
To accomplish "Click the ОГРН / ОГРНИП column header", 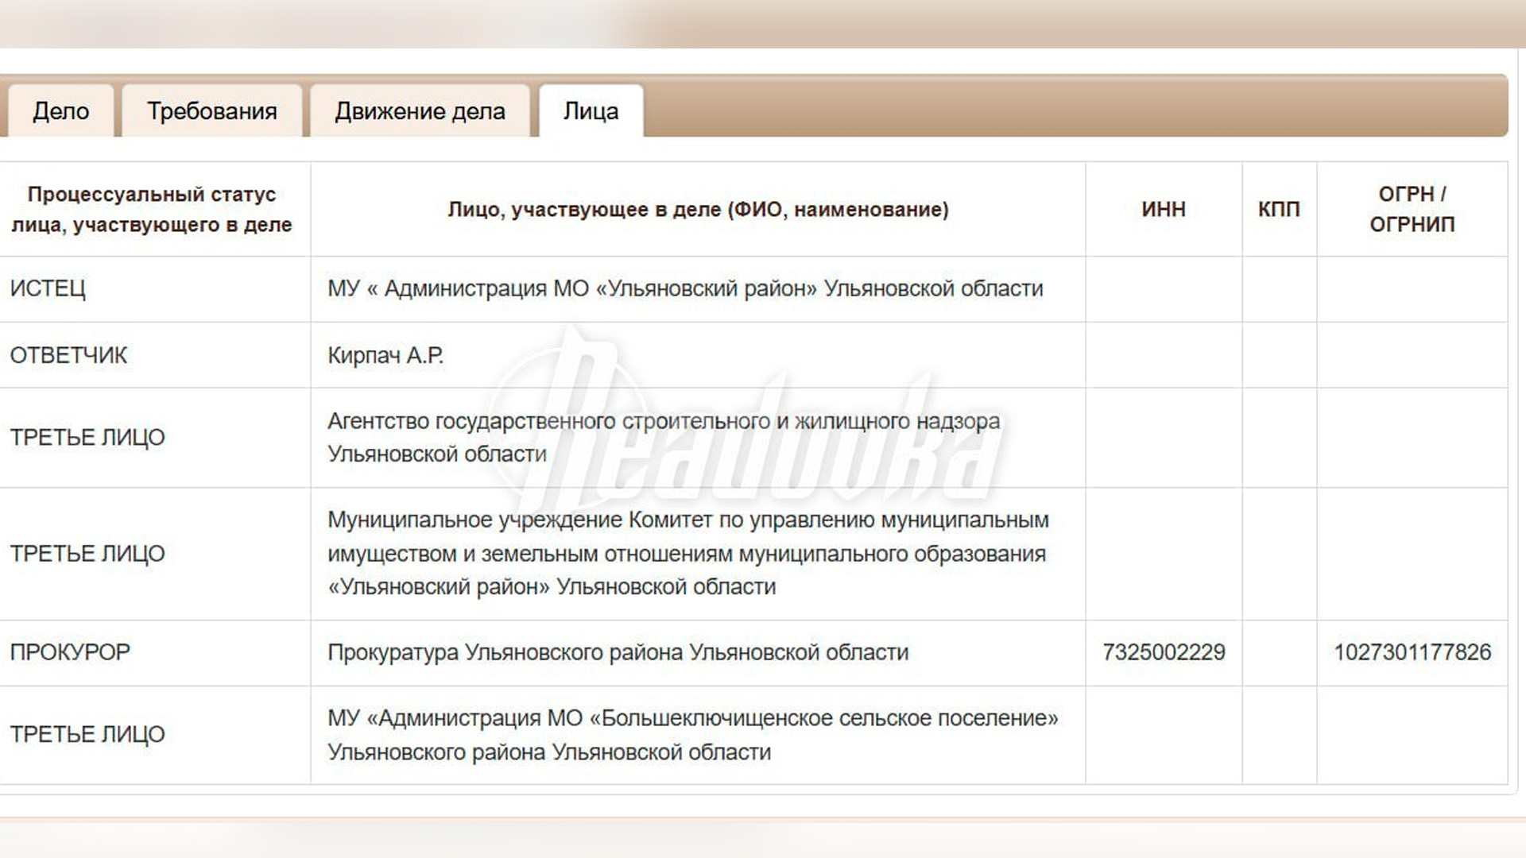I will point(1412,210).
